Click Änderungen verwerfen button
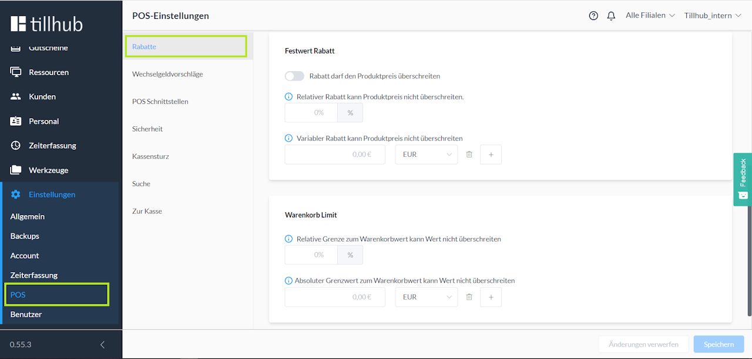Viewport: 752px width, 359px height. tap(643, 344)
